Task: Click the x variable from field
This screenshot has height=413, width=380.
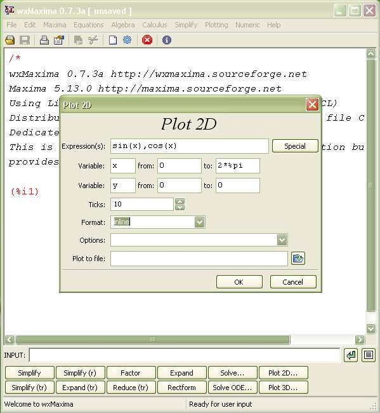Action: [x=180, y=166]
